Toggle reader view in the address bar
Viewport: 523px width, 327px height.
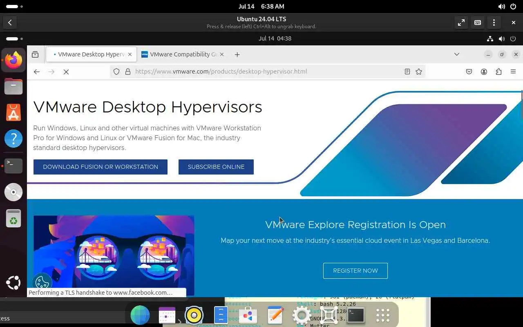pyautogui.click(x=407, y=72)
